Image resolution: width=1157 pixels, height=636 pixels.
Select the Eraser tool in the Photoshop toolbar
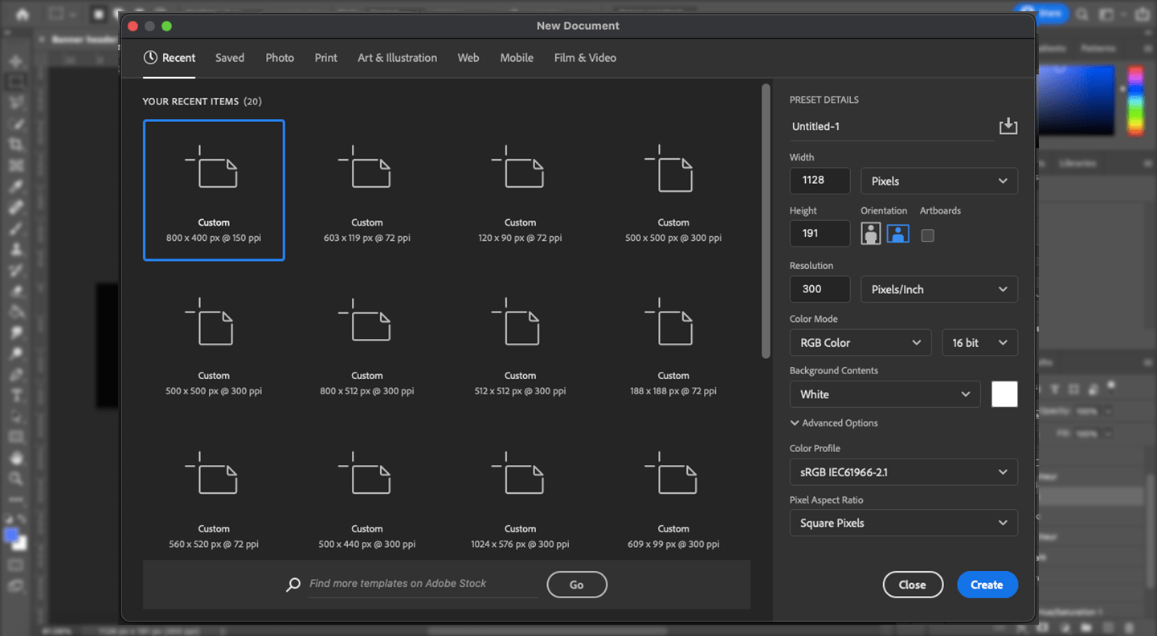point(16,291)
